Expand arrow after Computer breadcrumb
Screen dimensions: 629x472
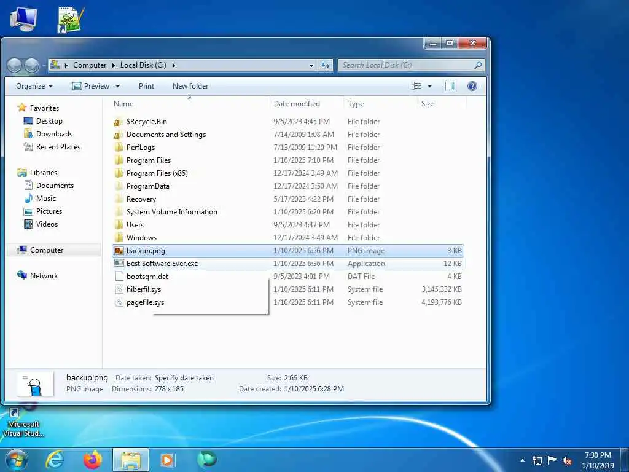click(x=114, y=65)
